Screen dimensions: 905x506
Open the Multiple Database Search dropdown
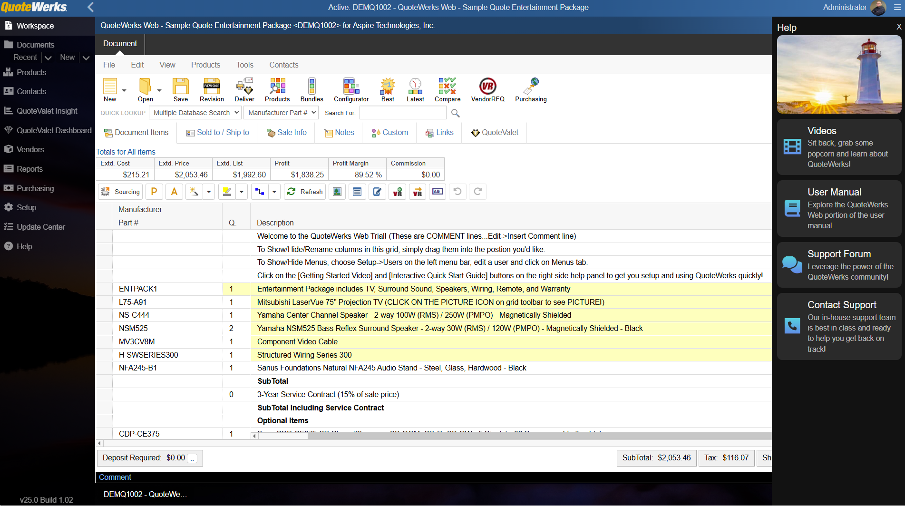(x=196, y=113)
